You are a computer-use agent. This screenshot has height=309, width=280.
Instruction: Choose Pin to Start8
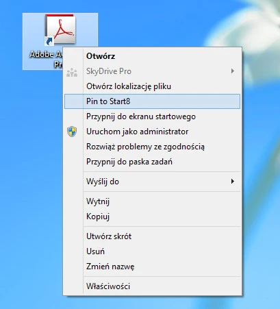(x=152, y=101)
